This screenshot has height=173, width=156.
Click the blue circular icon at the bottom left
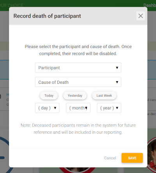5,155
